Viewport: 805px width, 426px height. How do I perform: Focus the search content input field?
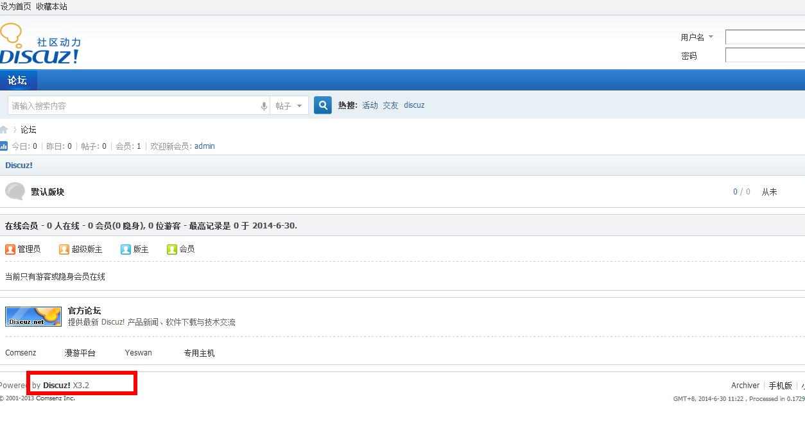click(134, 106)
